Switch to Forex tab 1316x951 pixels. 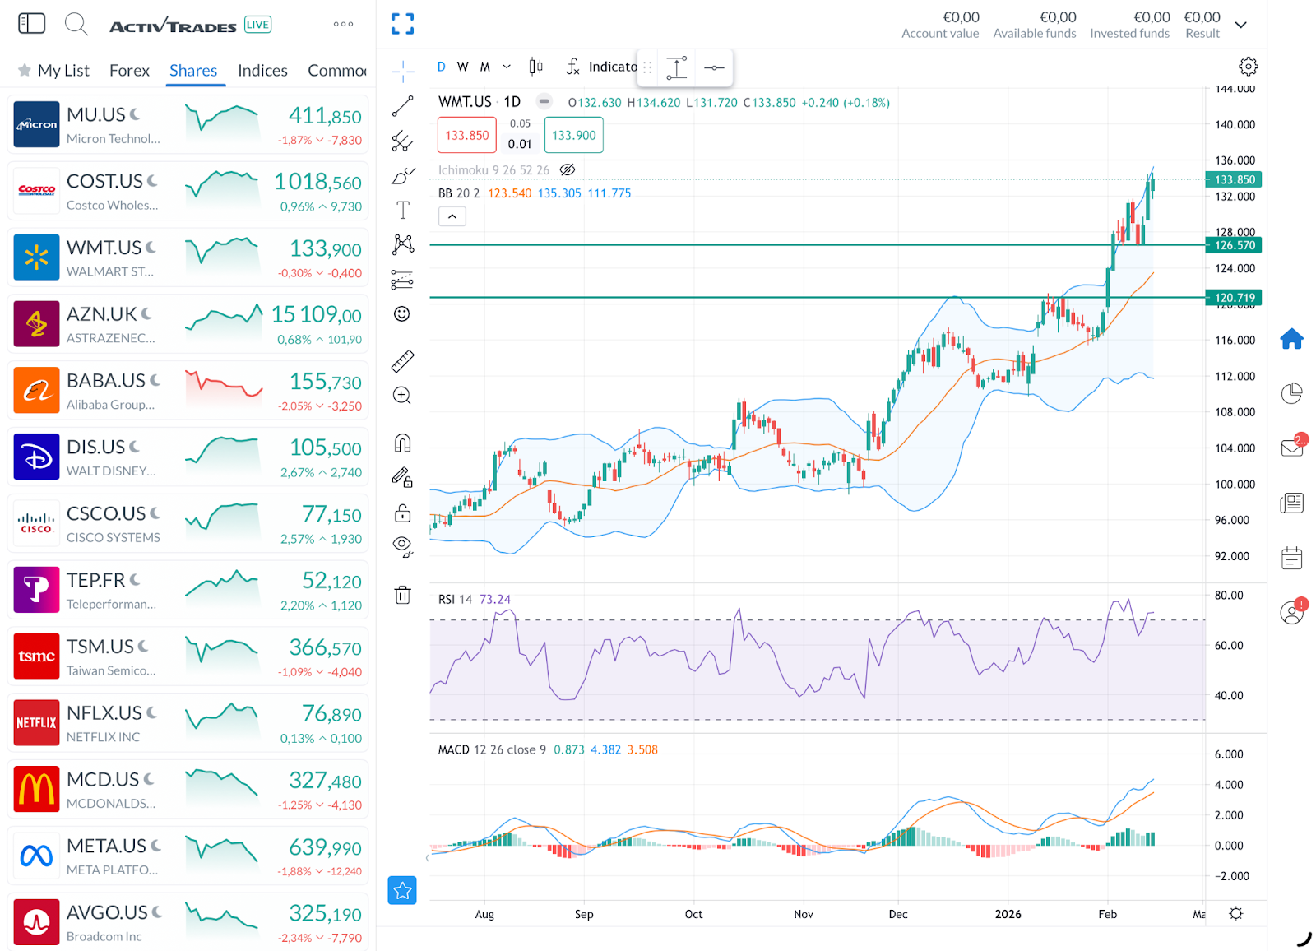click(x=129, y=71)
